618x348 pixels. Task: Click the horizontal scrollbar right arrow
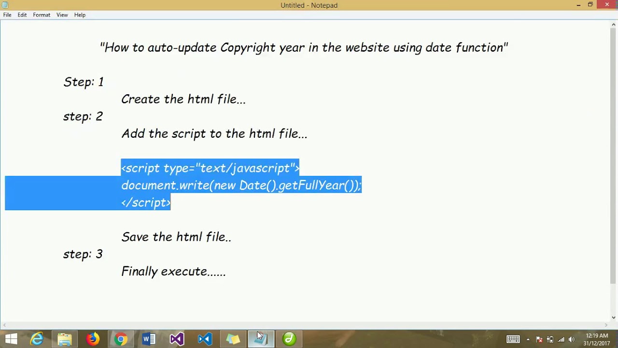(x=606, y=325)
